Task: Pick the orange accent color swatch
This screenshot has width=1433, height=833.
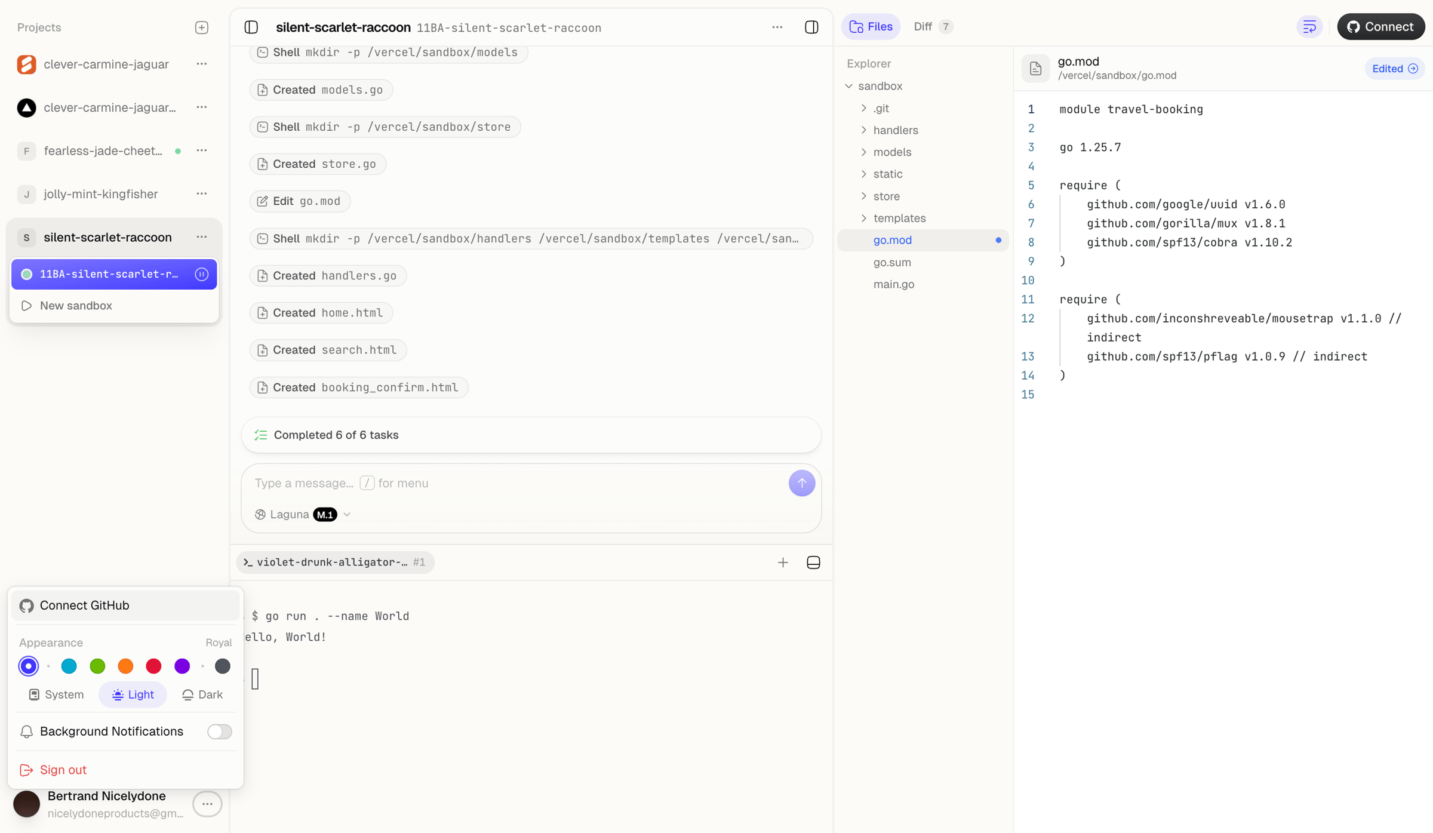Action: (125, 666)
